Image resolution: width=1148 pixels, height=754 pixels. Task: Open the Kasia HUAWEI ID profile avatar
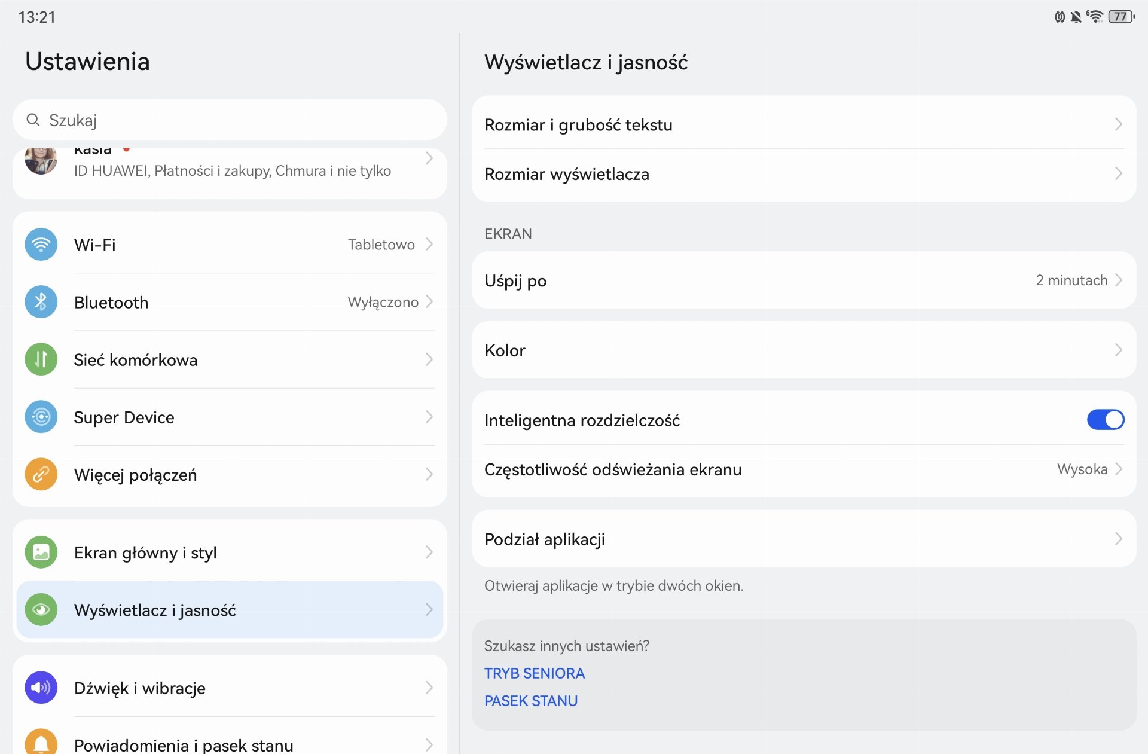41,160
